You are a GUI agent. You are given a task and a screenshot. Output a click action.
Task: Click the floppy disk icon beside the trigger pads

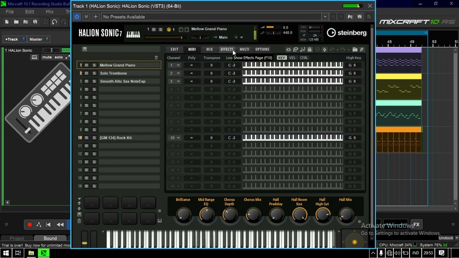pos(79,214)
